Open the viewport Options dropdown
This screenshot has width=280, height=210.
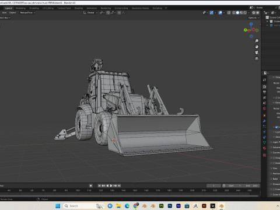(254, 17)
